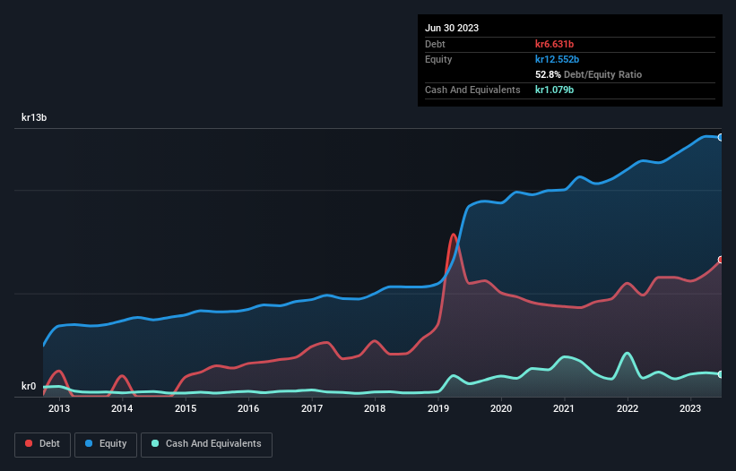
Task: Click the 2013 x-axis label
Action: 59,408
